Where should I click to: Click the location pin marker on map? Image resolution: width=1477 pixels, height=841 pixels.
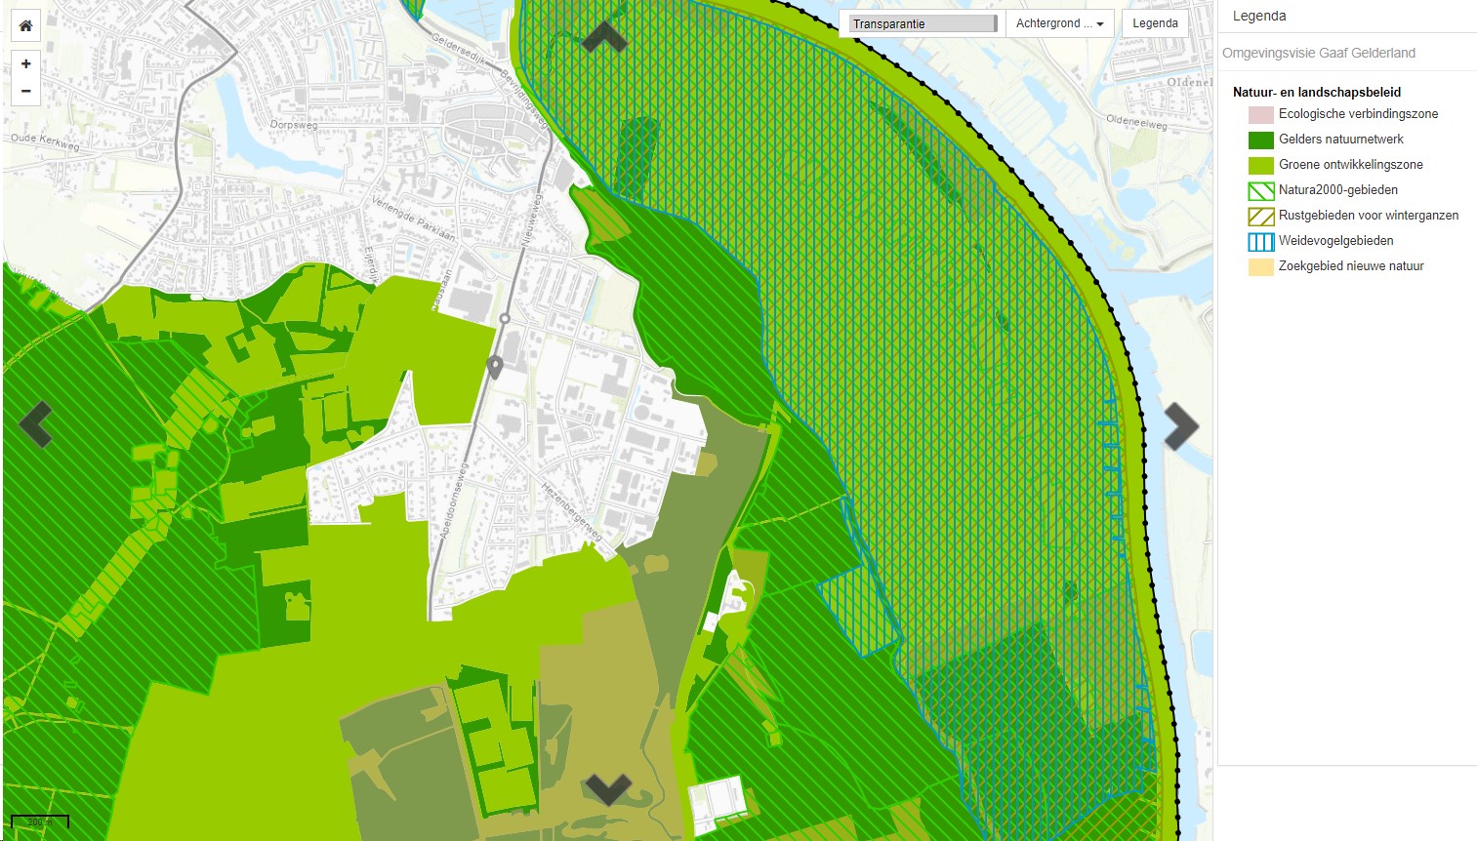tap(495, 367)
